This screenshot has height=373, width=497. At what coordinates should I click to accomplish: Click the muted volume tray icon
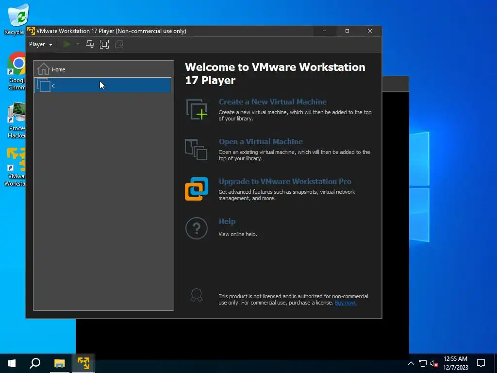tap(434, 363)
